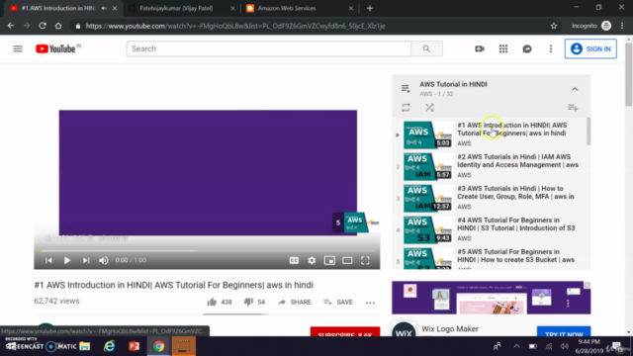Enable the miniplayer mode
Image resolution: width=633 pixels, height=356 pixels.
coord(329,260)
